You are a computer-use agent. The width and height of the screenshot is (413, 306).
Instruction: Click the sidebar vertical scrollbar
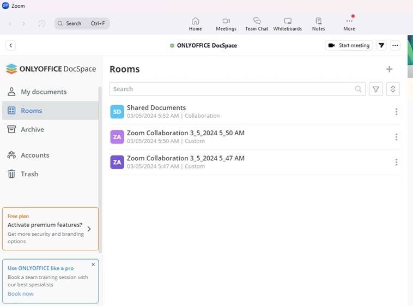pos(100,170)
